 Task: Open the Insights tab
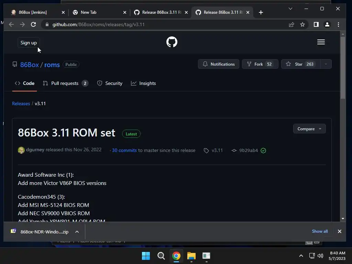pyautogui.click(x=143, y=83)
